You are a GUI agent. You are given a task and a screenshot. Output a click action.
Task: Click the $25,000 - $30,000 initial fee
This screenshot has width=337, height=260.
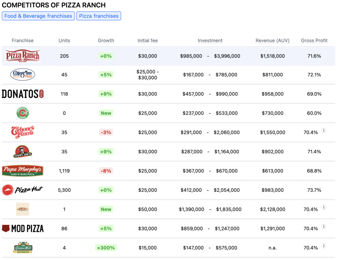coord(148,75)
